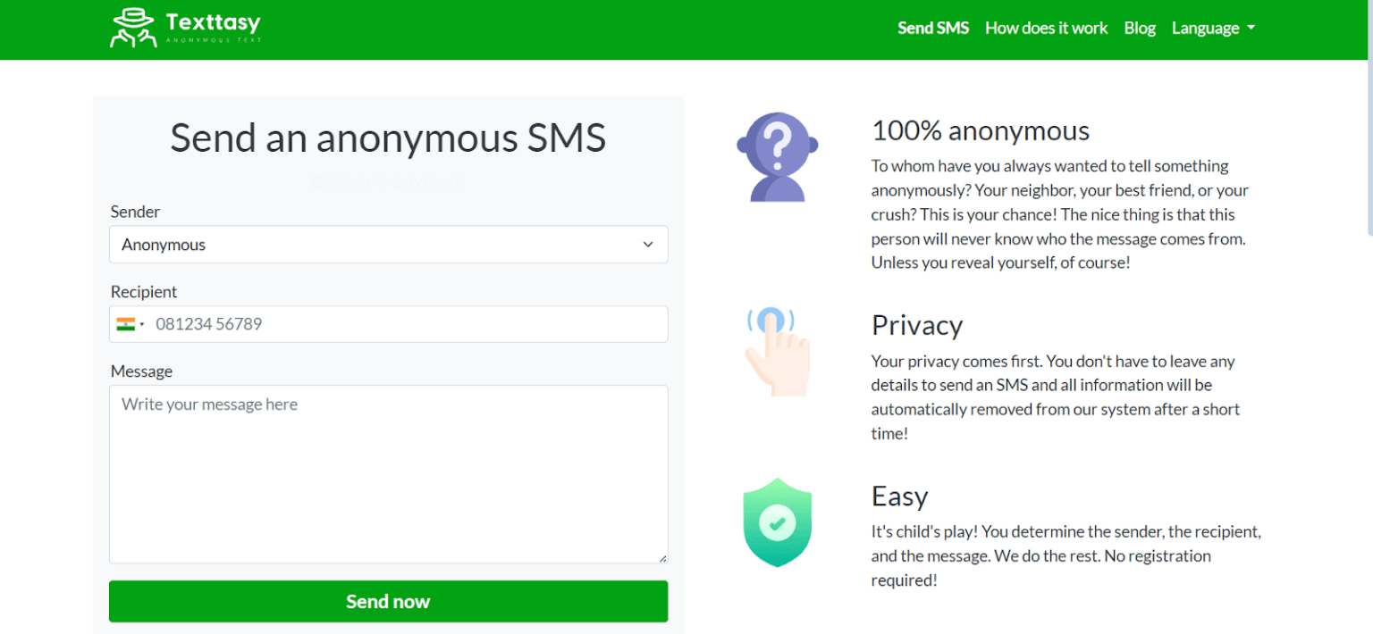Click the 100% anonymous heading
The height and width of the screenshot is (634, 1373).
click(x=980, y=130)
